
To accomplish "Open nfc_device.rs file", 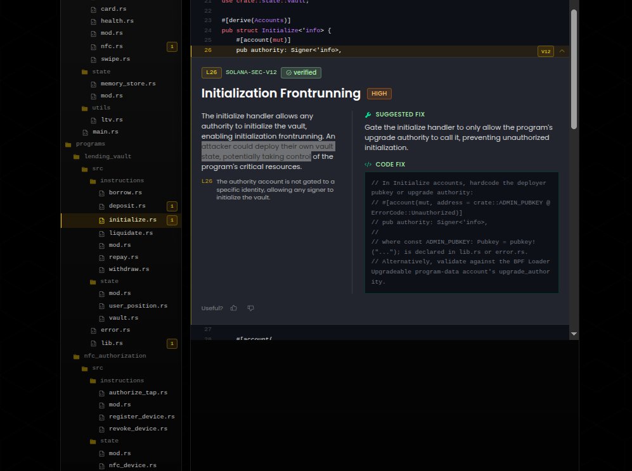I will (132, 465).
